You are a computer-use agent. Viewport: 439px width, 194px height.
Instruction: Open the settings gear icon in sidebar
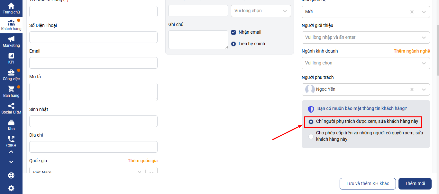click(x=11, y=188)
